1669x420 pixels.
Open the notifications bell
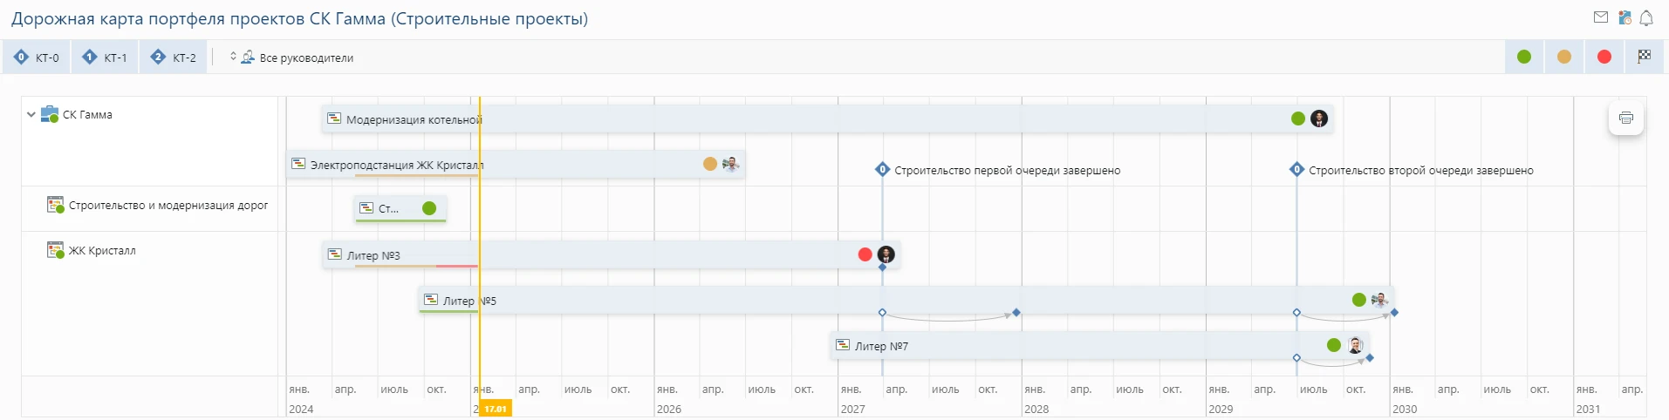click(1646, 17)
